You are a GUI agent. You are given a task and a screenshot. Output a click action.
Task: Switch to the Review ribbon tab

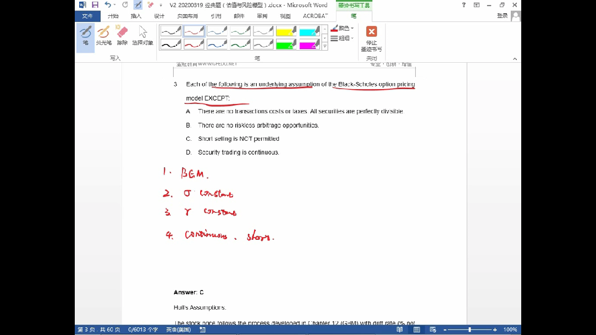[x=262, y=16]
